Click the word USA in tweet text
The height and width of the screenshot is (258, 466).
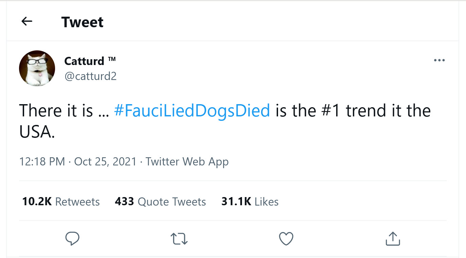tap(37, 132)
